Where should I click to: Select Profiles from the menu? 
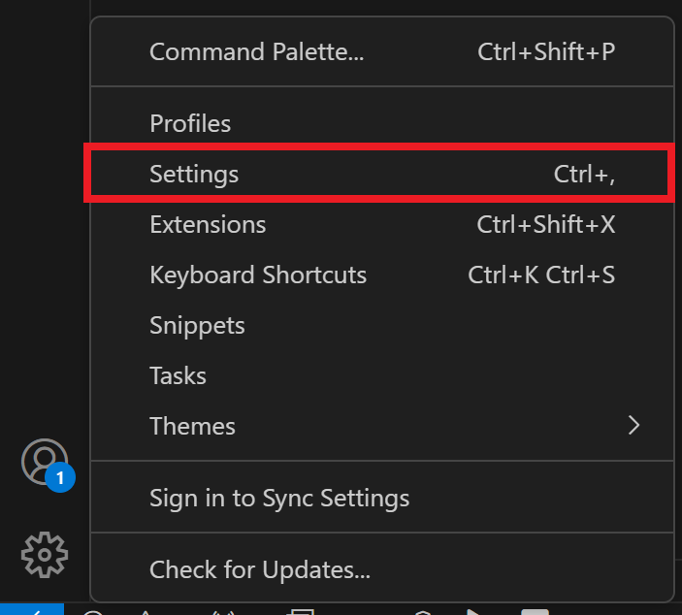coord(190,124)
